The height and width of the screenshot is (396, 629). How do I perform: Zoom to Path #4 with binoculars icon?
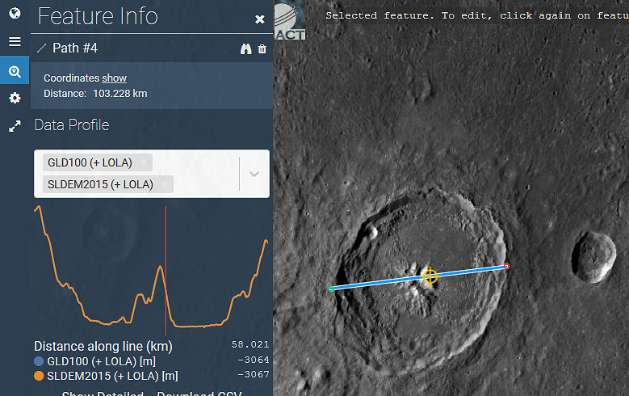[246, 48]
